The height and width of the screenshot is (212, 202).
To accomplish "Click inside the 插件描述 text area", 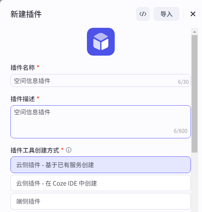I will [x=100, y=122].
